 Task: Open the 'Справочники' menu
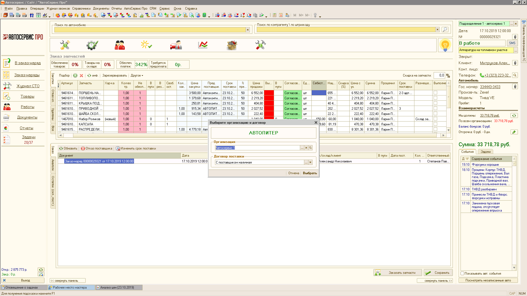[x=81, y=9]
